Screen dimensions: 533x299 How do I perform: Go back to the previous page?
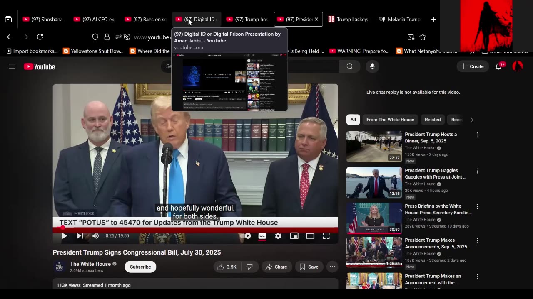point(10,37)
